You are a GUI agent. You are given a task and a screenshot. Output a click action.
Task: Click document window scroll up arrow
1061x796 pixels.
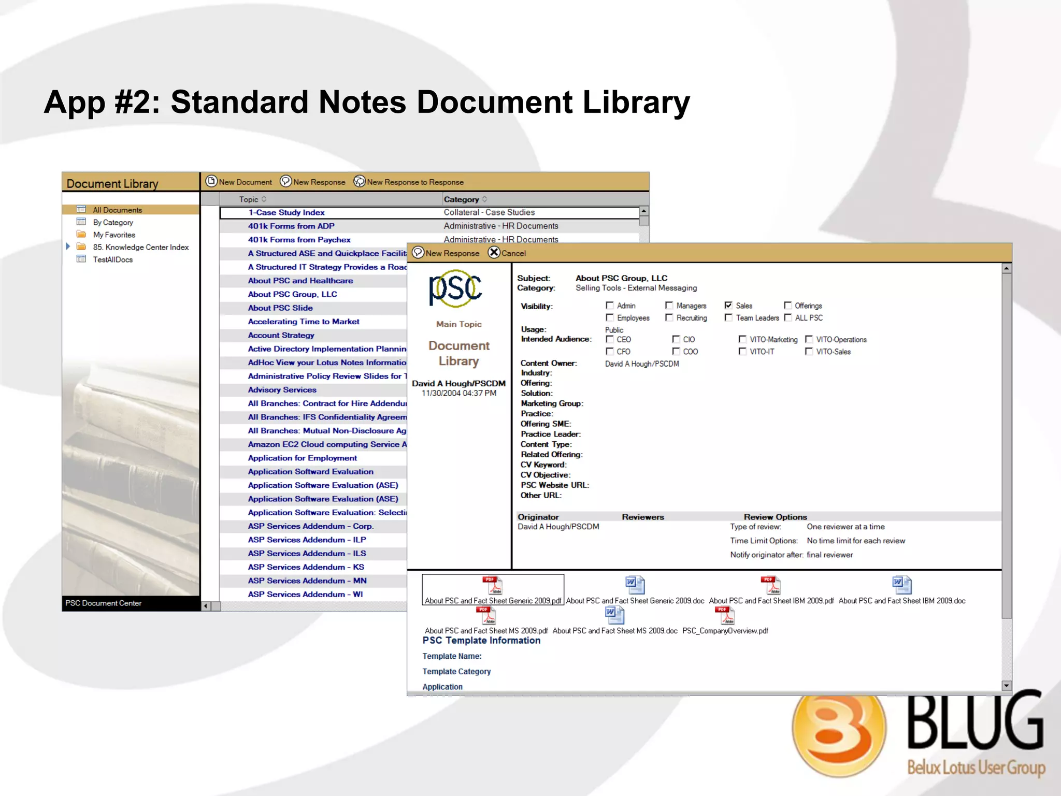pyautogui.click(x=1007, y=268)
